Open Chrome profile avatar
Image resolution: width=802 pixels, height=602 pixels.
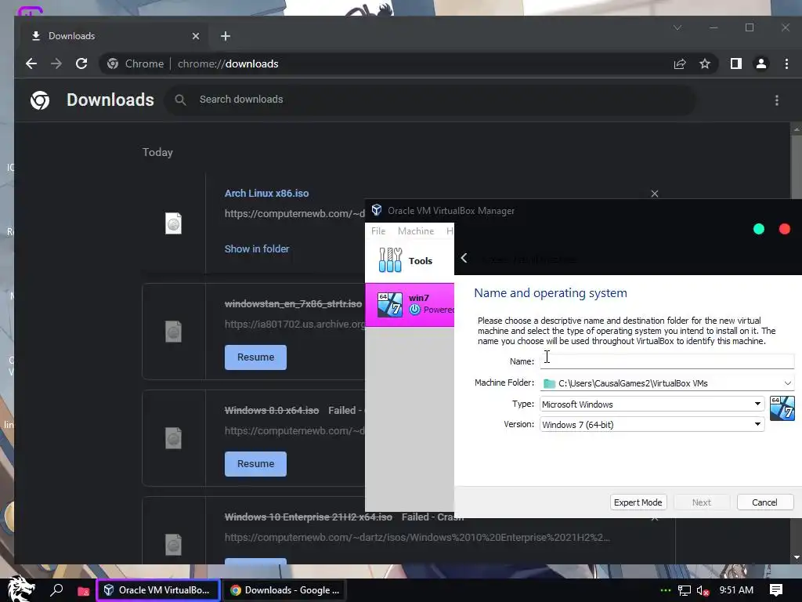(761, 63)
